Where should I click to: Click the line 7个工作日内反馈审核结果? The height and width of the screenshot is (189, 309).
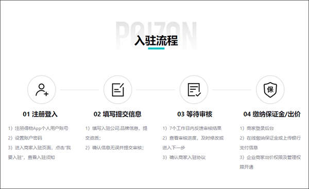(192, 128)
